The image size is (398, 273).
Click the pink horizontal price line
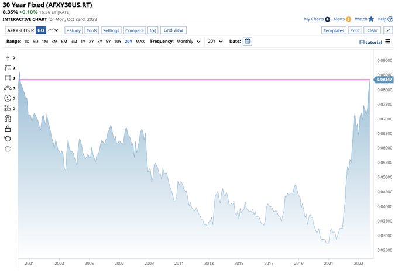click(194, 80)
